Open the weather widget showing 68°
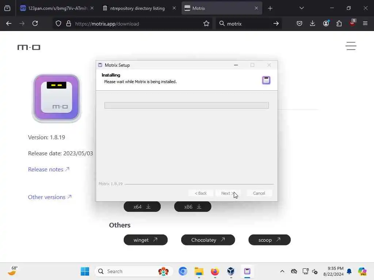Screen dimensions: 374x280 click(x=12, y=271)
